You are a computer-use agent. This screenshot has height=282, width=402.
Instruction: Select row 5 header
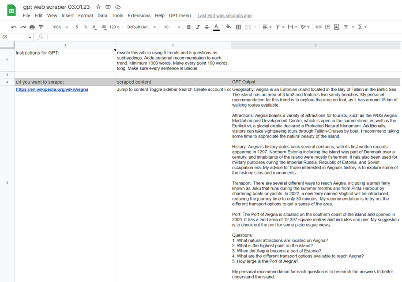click(x=7, y=183)
